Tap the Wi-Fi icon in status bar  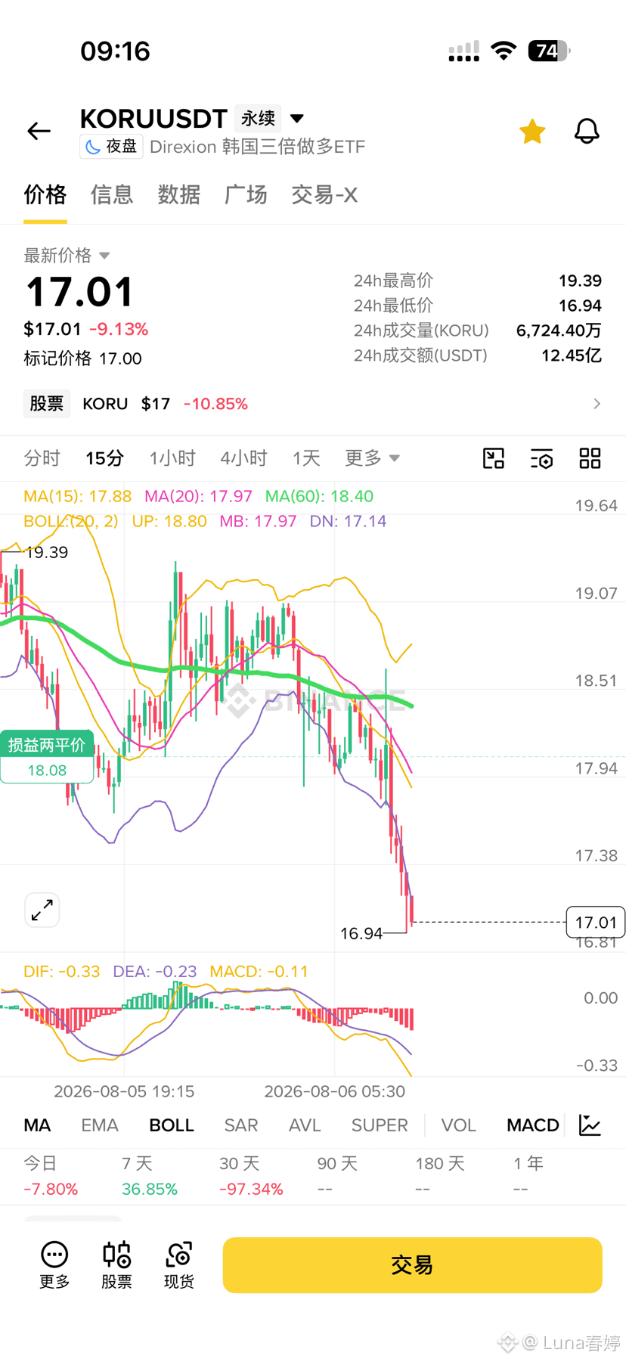point(504,51)
